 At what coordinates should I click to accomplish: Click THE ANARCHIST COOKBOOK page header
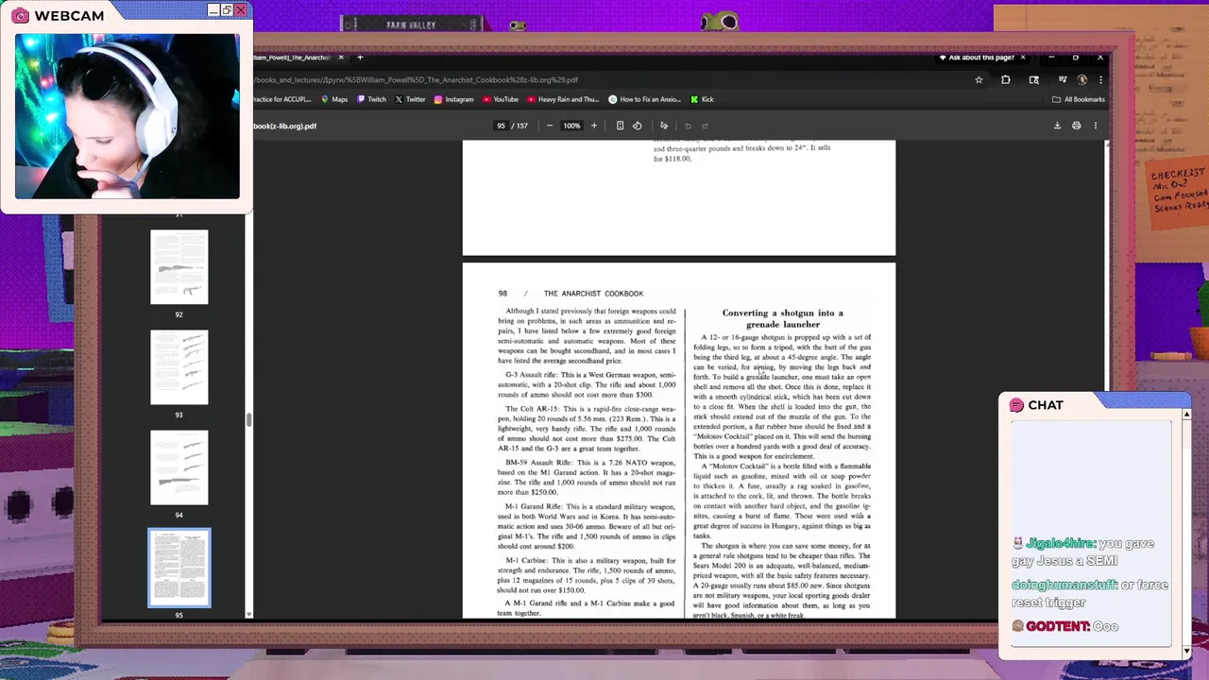(593, 294)
